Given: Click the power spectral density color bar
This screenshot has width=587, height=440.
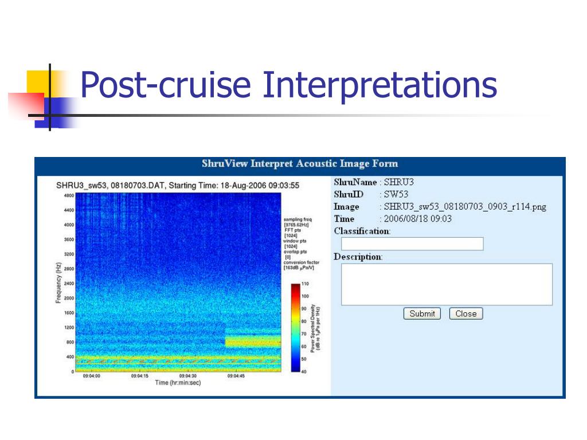Looking at the screenshot, I should [x=295, y=328].
